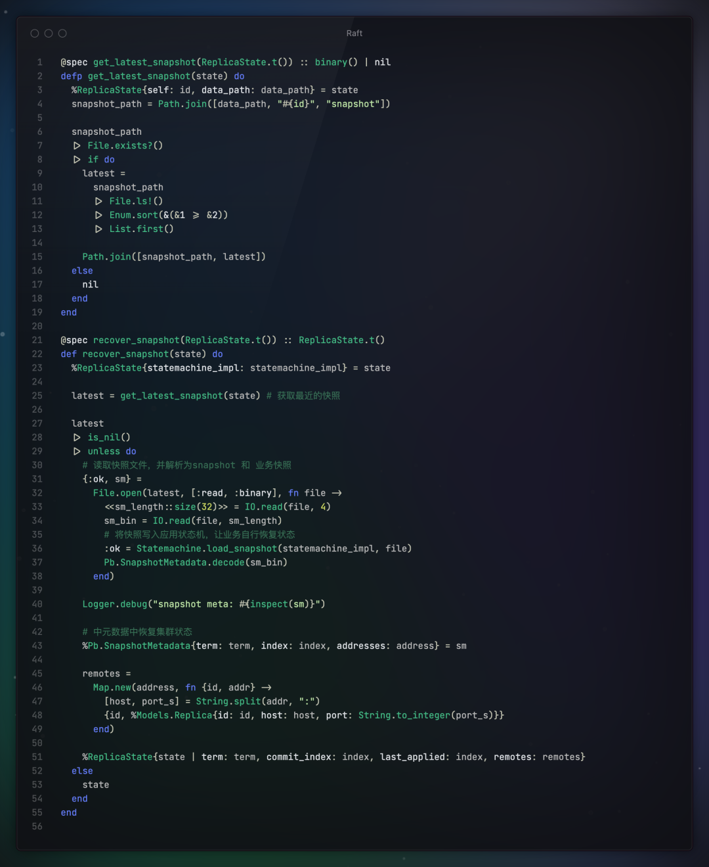
Task: Click 'commit_index: index' on line 51
Action: [318, 757]
